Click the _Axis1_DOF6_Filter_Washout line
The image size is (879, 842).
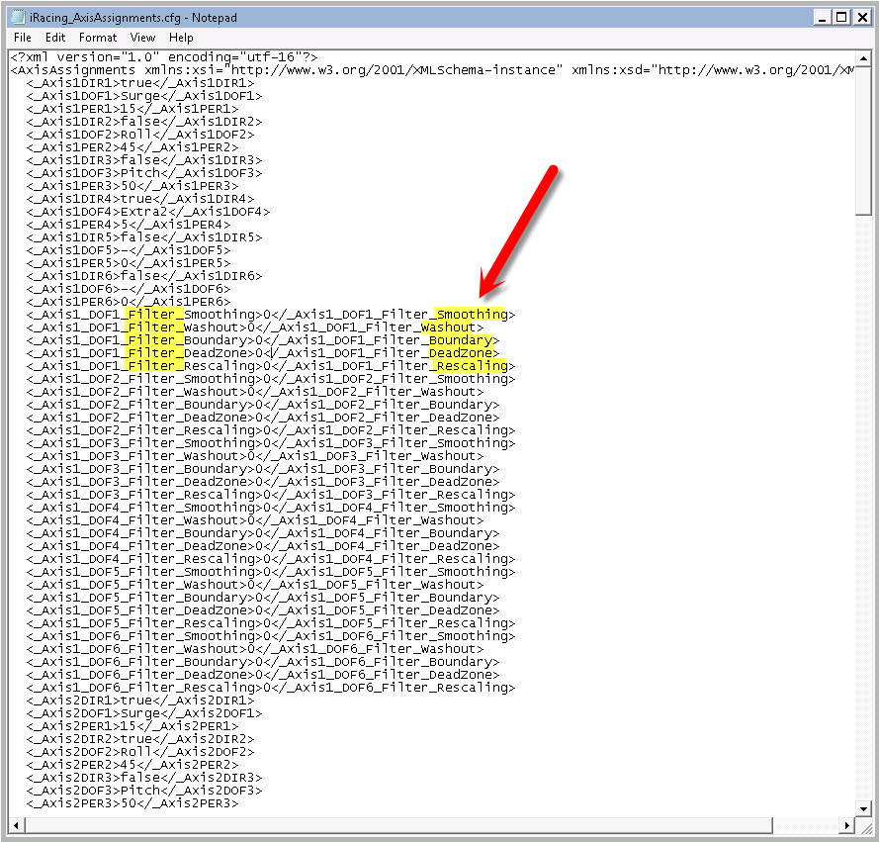pyautogui.click(x=255, y=650)
